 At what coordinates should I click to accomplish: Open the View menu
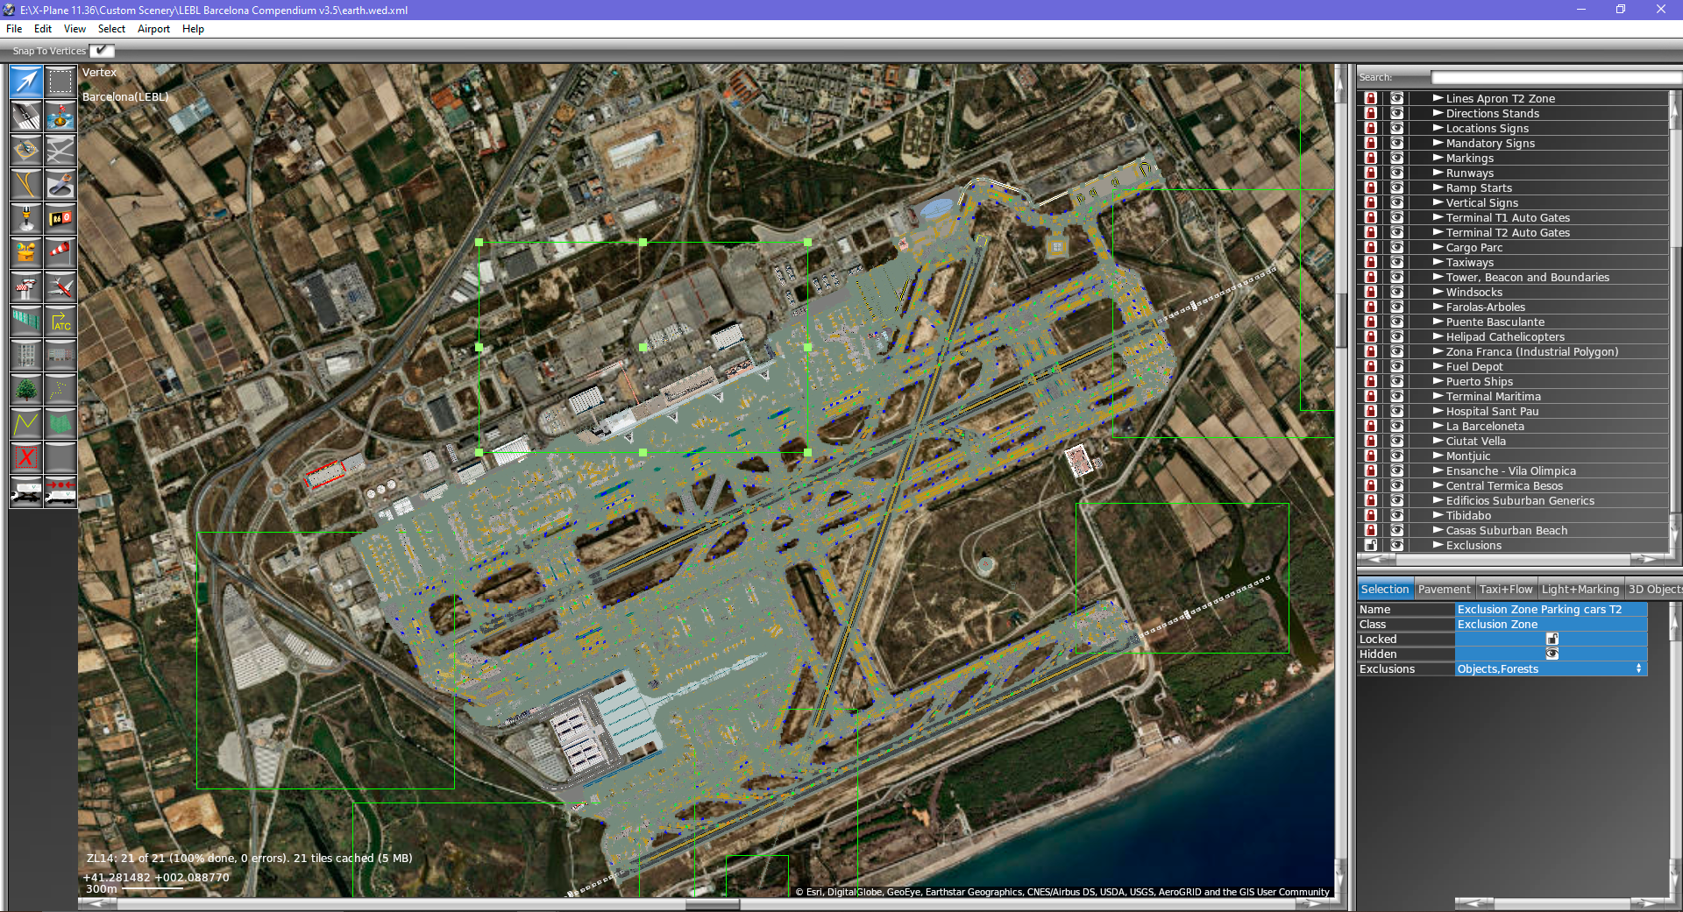[x=75, y=29]
